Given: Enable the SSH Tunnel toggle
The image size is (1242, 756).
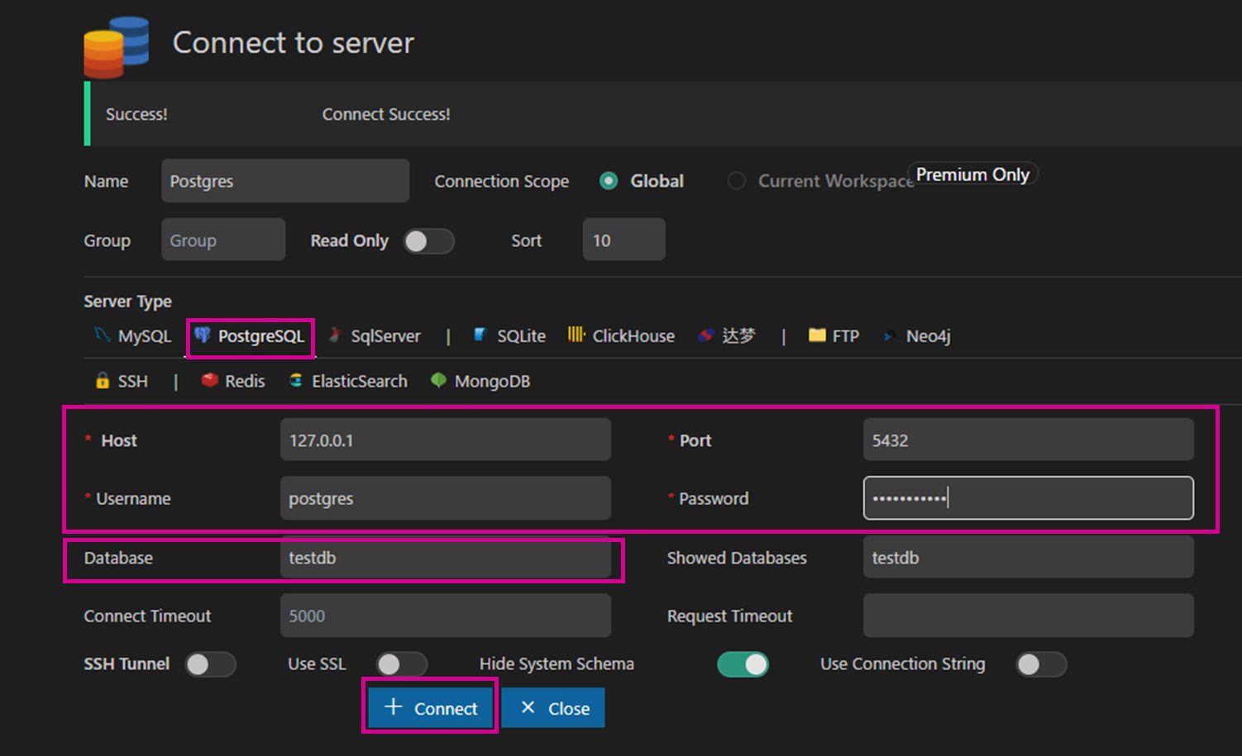Looking at the screenshot, I should (x=210, y=664).
